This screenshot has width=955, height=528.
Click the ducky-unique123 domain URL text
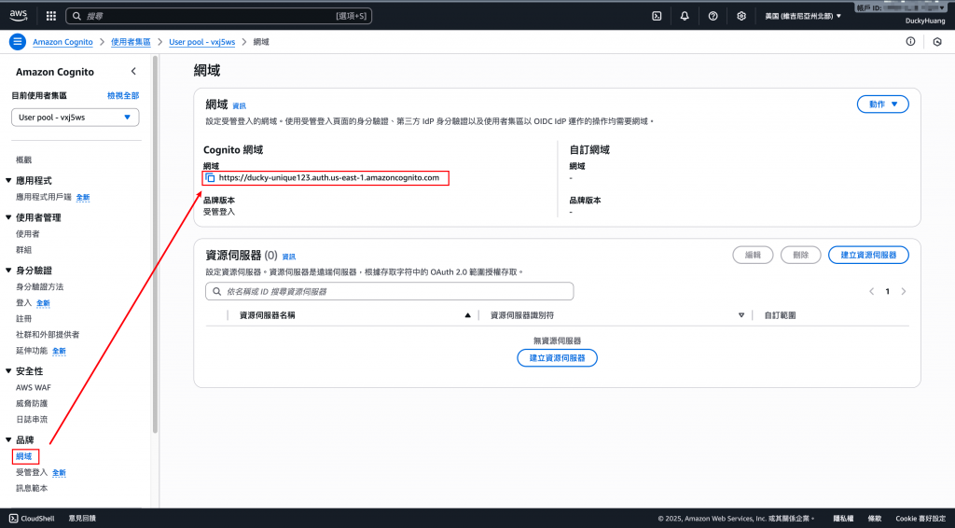(x=329, y=178)
